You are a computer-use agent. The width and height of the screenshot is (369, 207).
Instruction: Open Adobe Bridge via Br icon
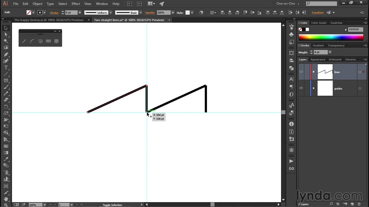tap(130, 4)
